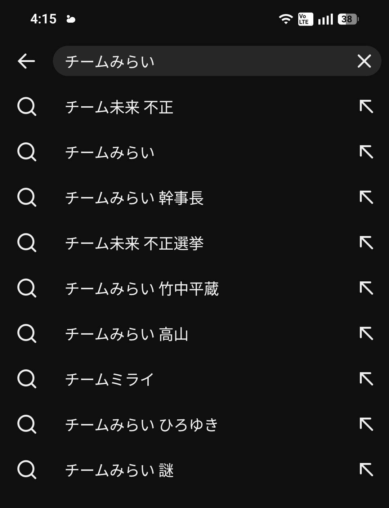Tap fill-in arrow beside チームみらい 幹事長

(x=366, y=197)
